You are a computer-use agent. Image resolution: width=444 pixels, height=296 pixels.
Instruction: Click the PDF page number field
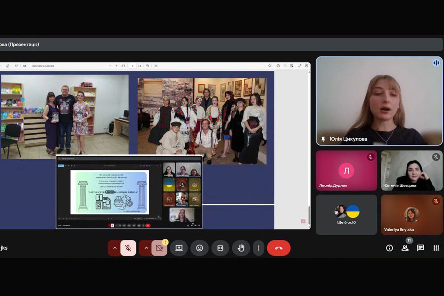132,66
